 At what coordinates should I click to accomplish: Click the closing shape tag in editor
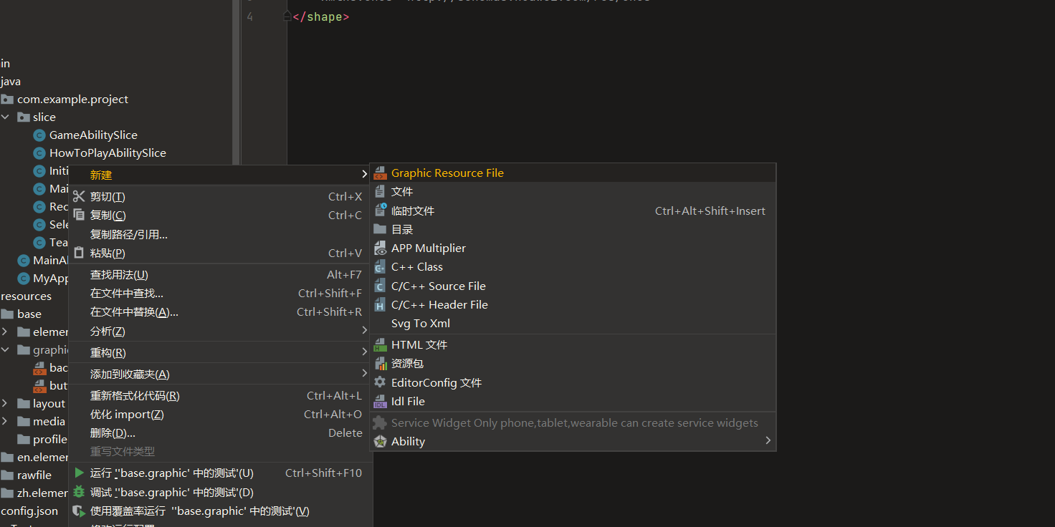(x=321, y=16)
